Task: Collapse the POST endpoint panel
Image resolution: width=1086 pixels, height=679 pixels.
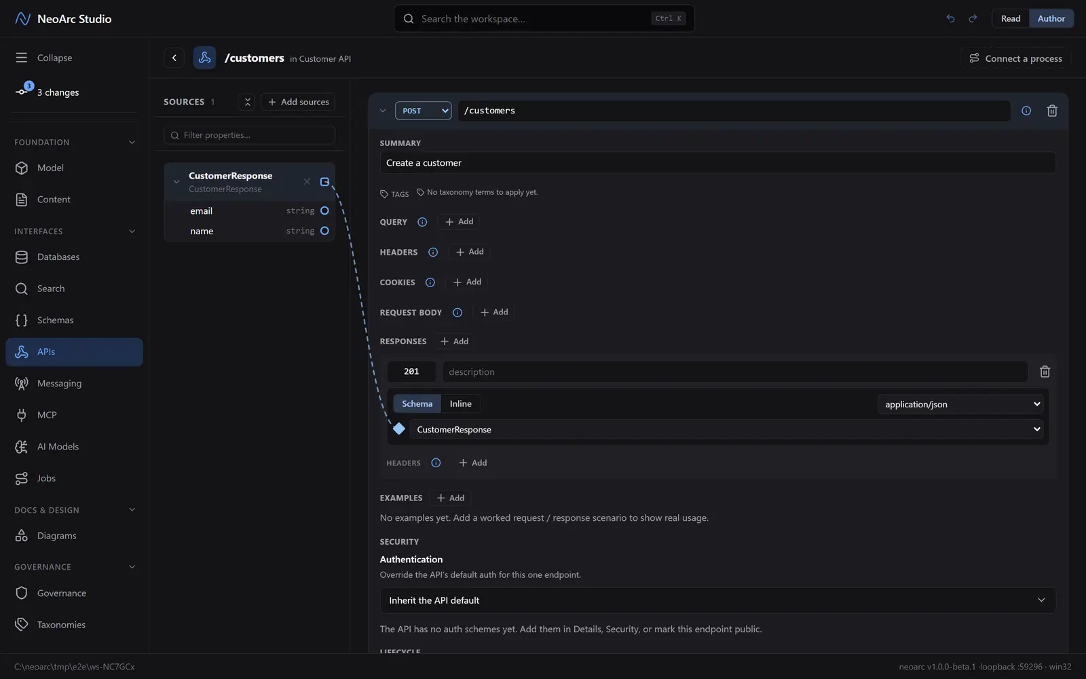Action: click(383, 111)
